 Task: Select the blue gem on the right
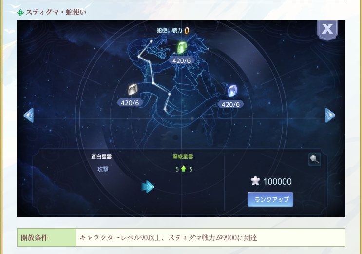click(232, 91)
